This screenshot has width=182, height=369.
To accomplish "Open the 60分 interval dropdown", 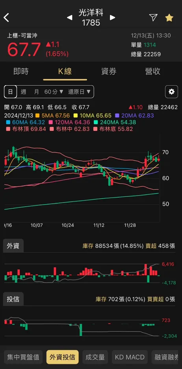I will [x=54, y=92].
